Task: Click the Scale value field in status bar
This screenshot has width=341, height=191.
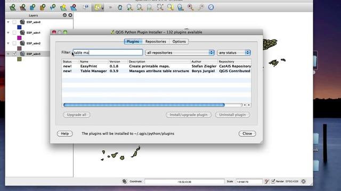Action: (x=249, y=181)
